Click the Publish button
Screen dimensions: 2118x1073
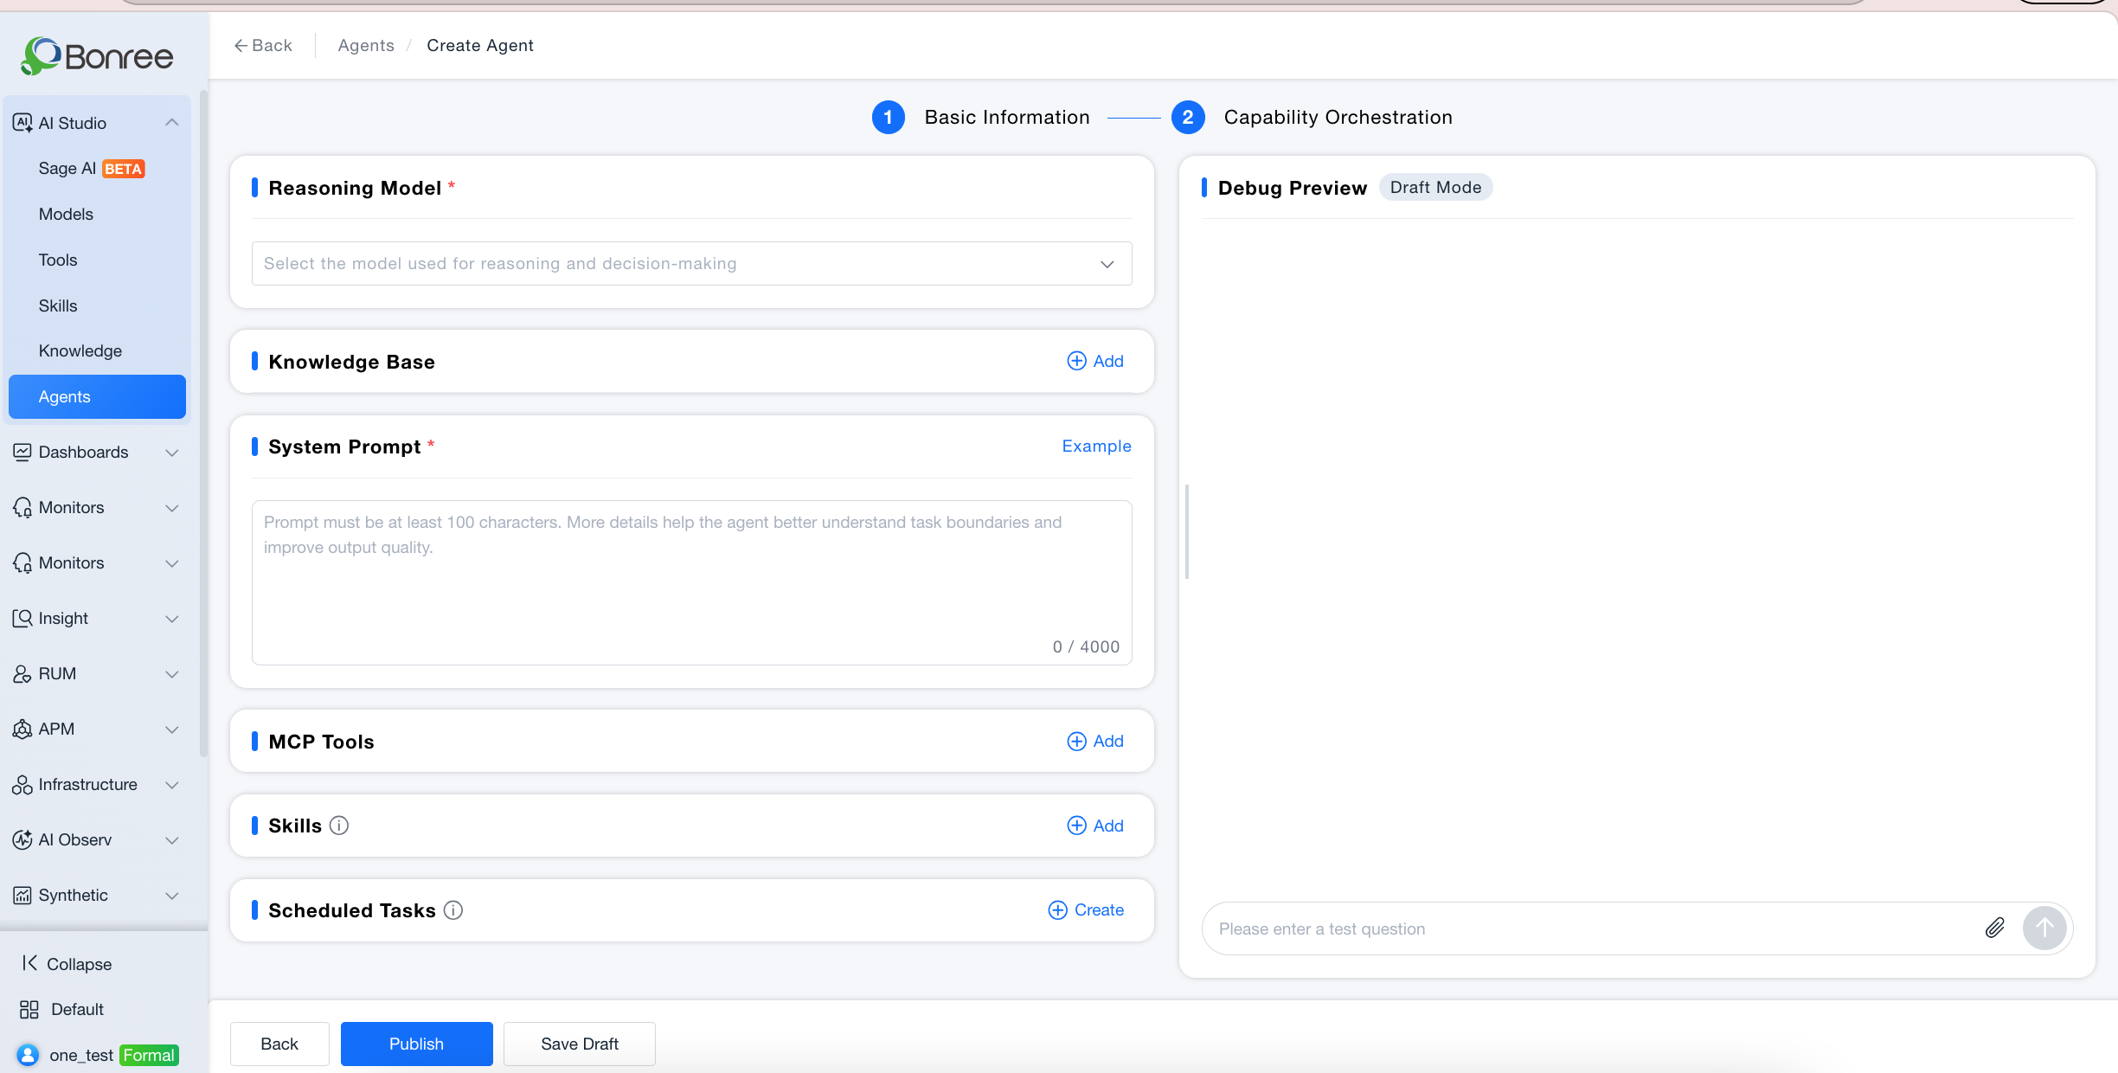click(416, 1044)
